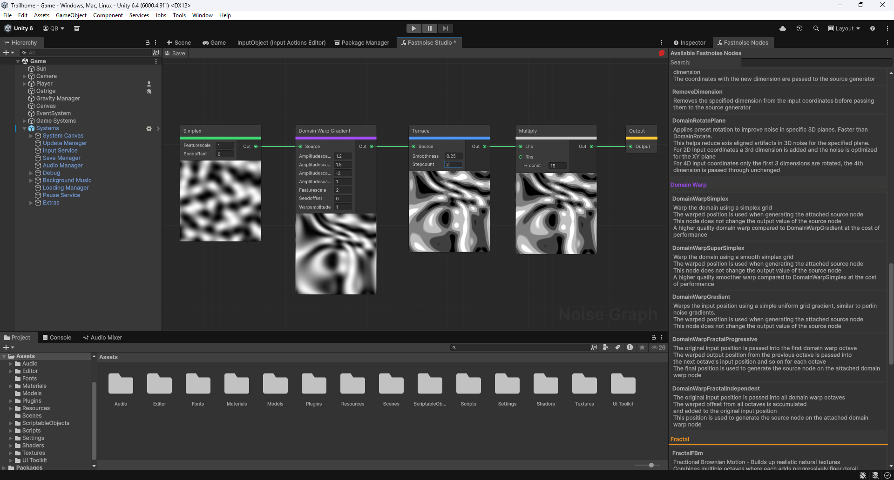Click the main toolbar kebab menu
Screen dimensions: 894x480
point(887,28)
